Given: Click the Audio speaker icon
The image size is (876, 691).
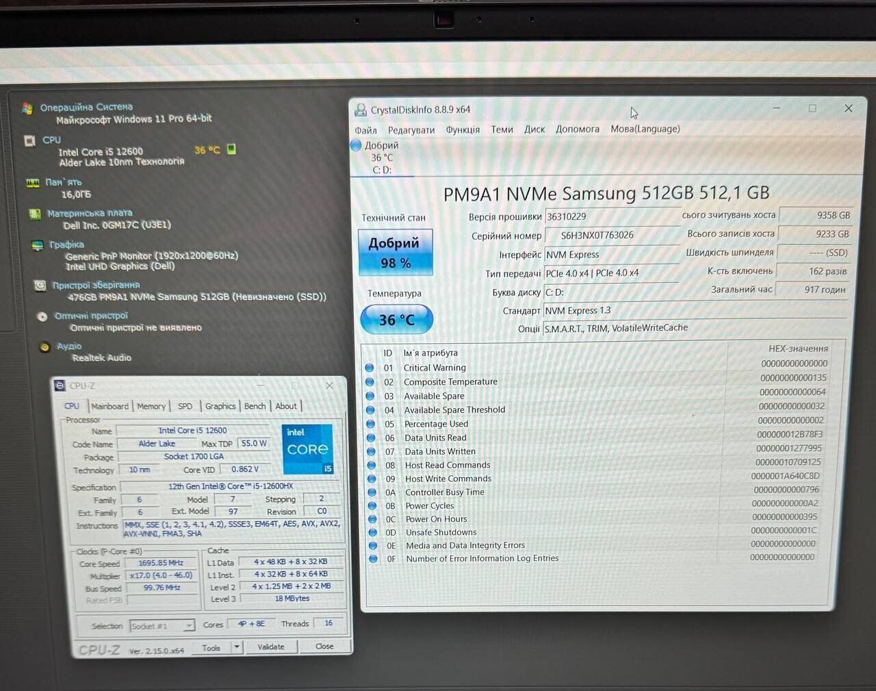Looking at the screenshot, I should [44, 347].
